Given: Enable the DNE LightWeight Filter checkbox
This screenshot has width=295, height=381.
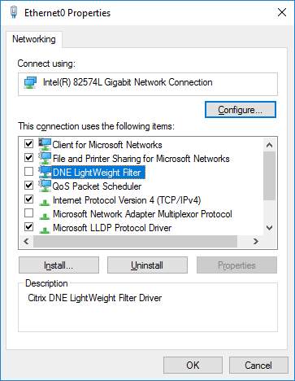Looking at the screenshot, I should coord(28,172).
